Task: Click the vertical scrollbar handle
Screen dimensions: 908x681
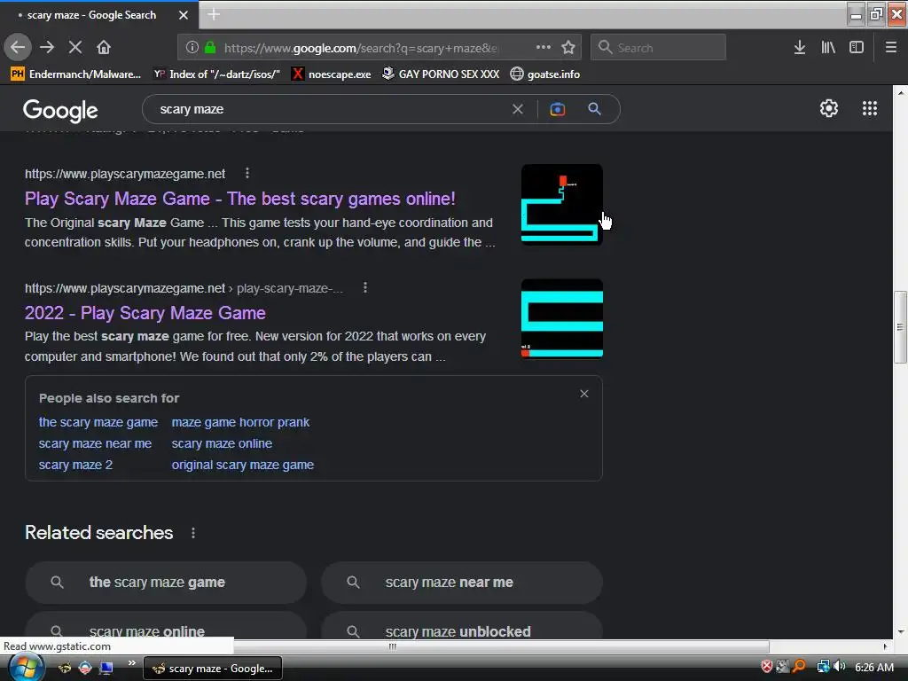Action: pyautogui.click(x=900, y=327)
